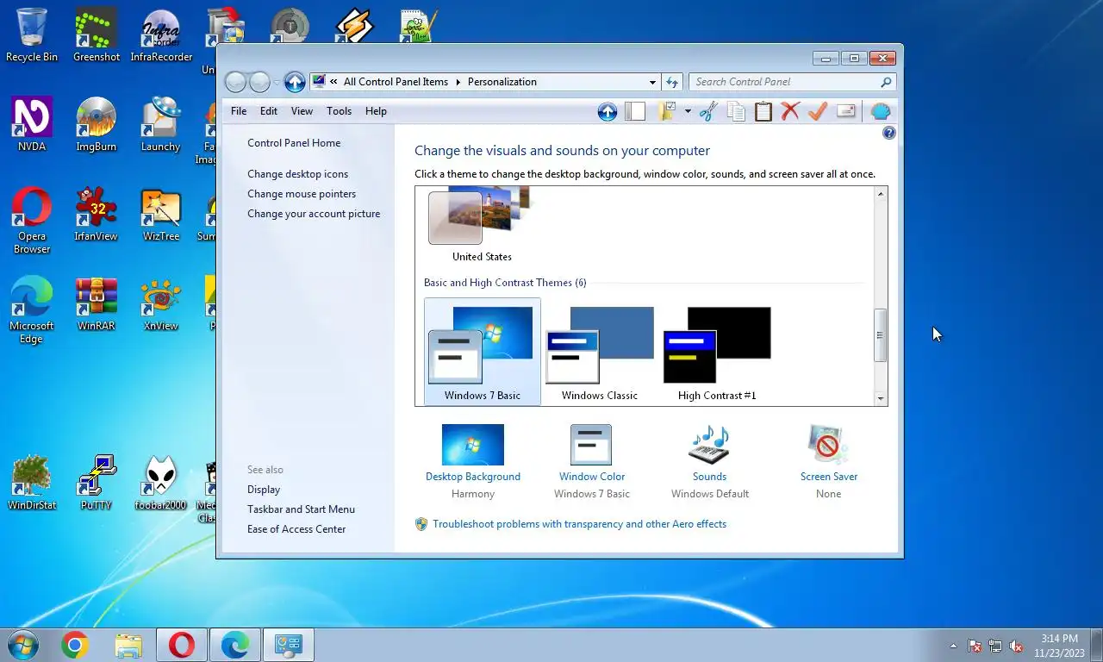Click the blue Up arrow toolbar icon
The height and width of the screenshot is (662, 1103).
[608, 111]
